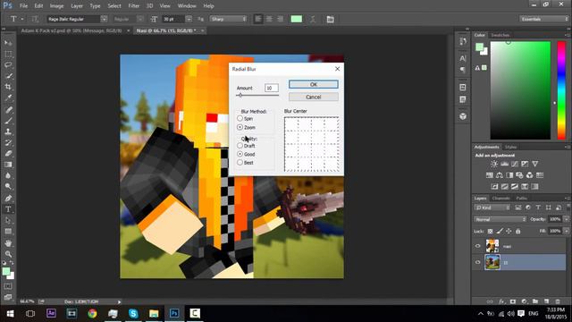Switch to the Swatches tab
572x322 pixels.
click(500, 35)
